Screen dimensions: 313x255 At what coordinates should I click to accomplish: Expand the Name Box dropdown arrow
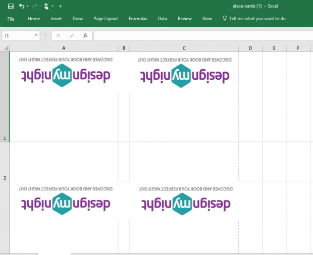[36, 35]
